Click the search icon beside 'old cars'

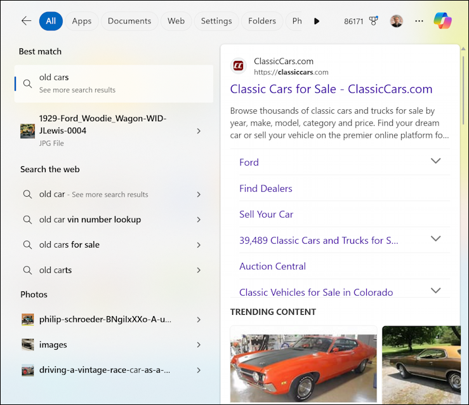(x=27, y=84)
